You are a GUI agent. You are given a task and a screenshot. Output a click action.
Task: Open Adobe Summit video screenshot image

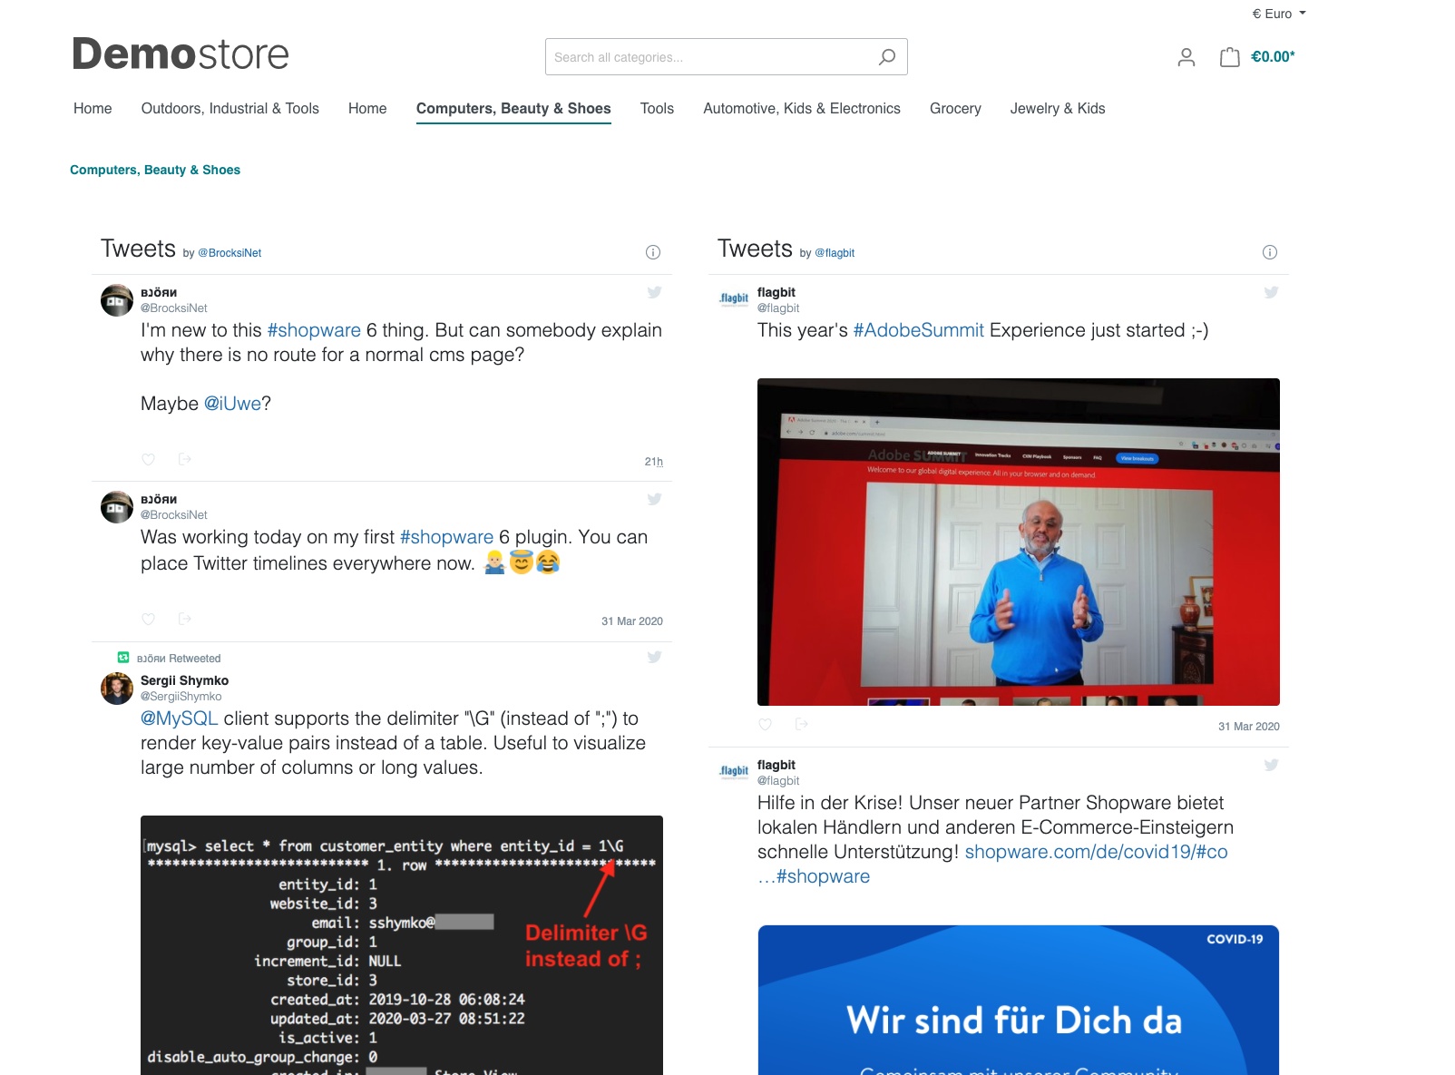click(x=1018, y=542)
